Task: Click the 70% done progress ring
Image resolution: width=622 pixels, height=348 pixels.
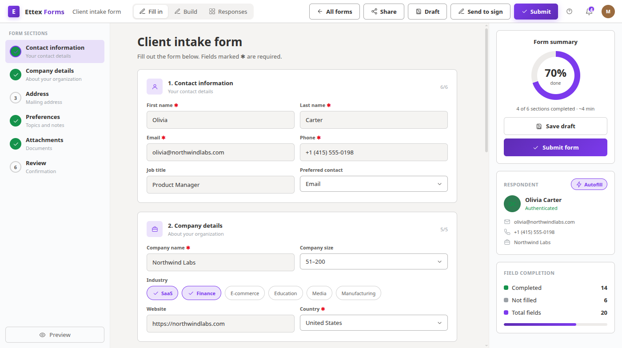Action: [555, 75]
